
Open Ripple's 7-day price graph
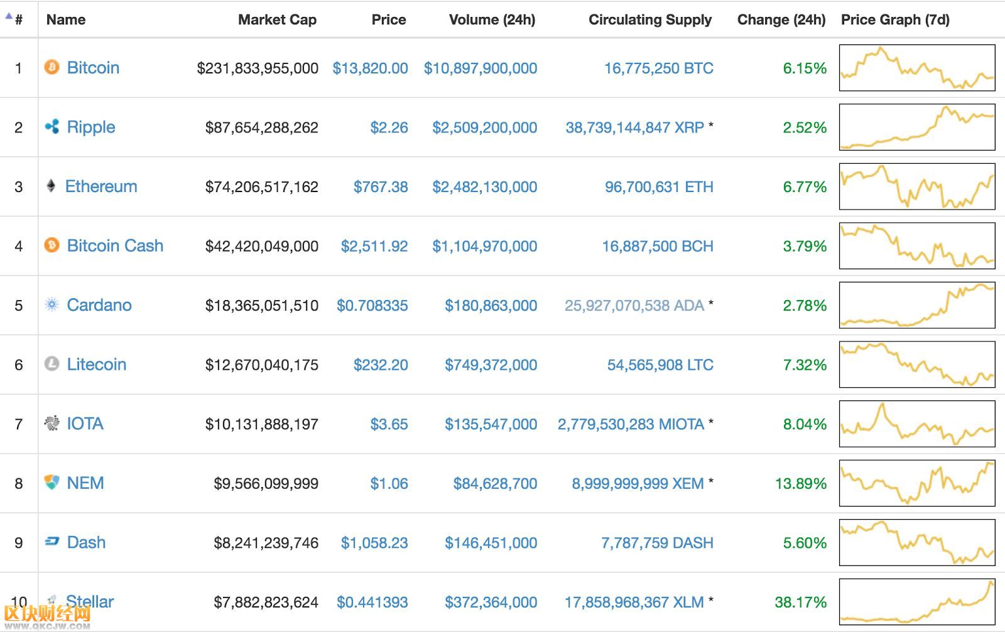click(x=917, y=127)
